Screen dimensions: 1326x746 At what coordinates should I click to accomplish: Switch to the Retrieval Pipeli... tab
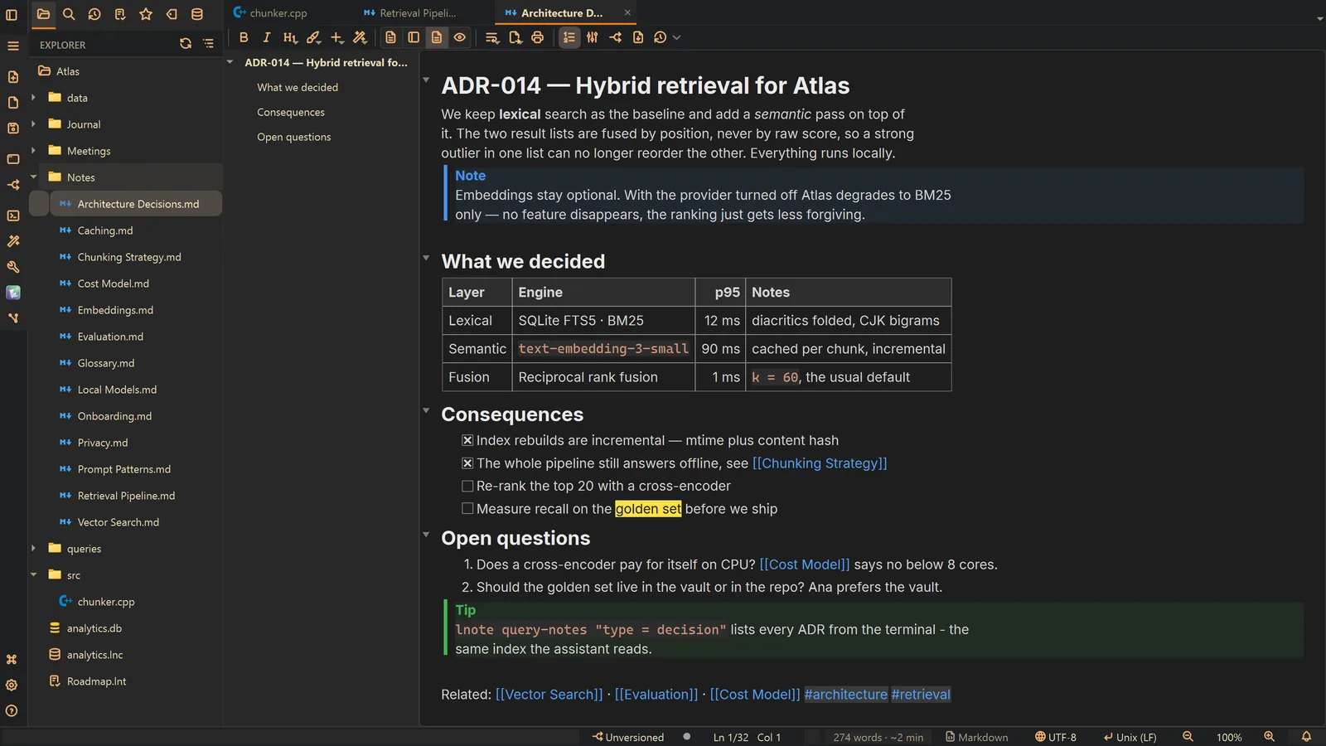(x=410, y=12)
